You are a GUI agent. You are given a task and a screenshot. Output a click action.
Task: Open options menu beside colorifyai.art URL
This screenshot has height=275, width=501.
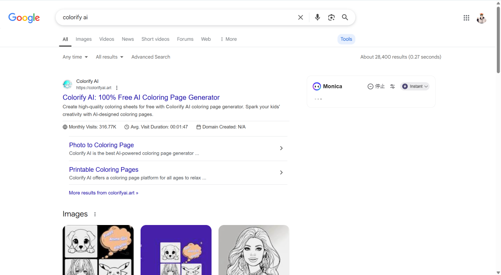(116, 88)
